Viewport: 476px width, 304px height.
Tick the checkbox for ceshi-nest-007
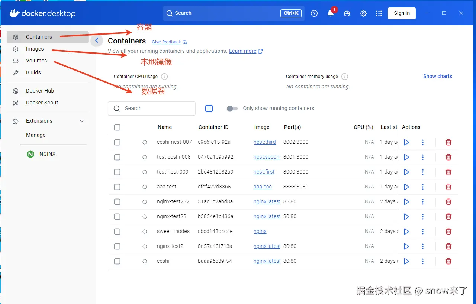[x=117, y=142]
